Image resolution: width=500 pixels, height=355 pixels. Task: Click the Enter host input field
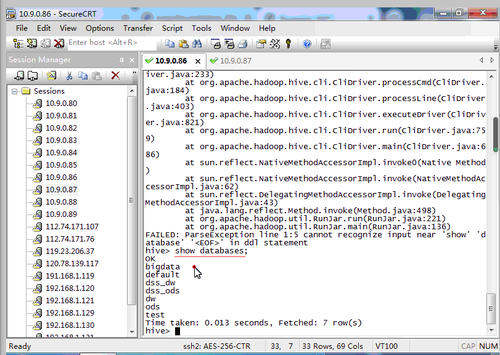pyautogui.click(x=103, y=43)
